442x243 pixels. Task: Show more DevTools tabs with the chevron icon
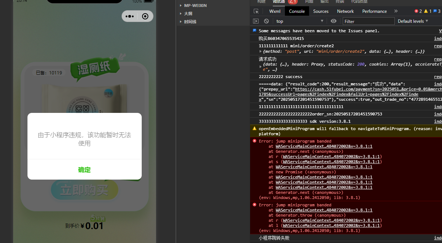tap(396, 11)
